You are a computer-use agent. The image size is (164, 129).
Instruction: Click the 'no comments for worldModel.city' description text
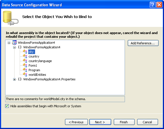(46, 99)
